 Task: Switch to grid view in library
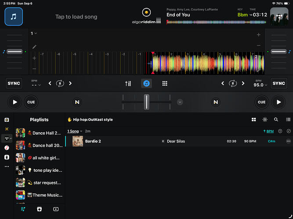coord(254,120)
